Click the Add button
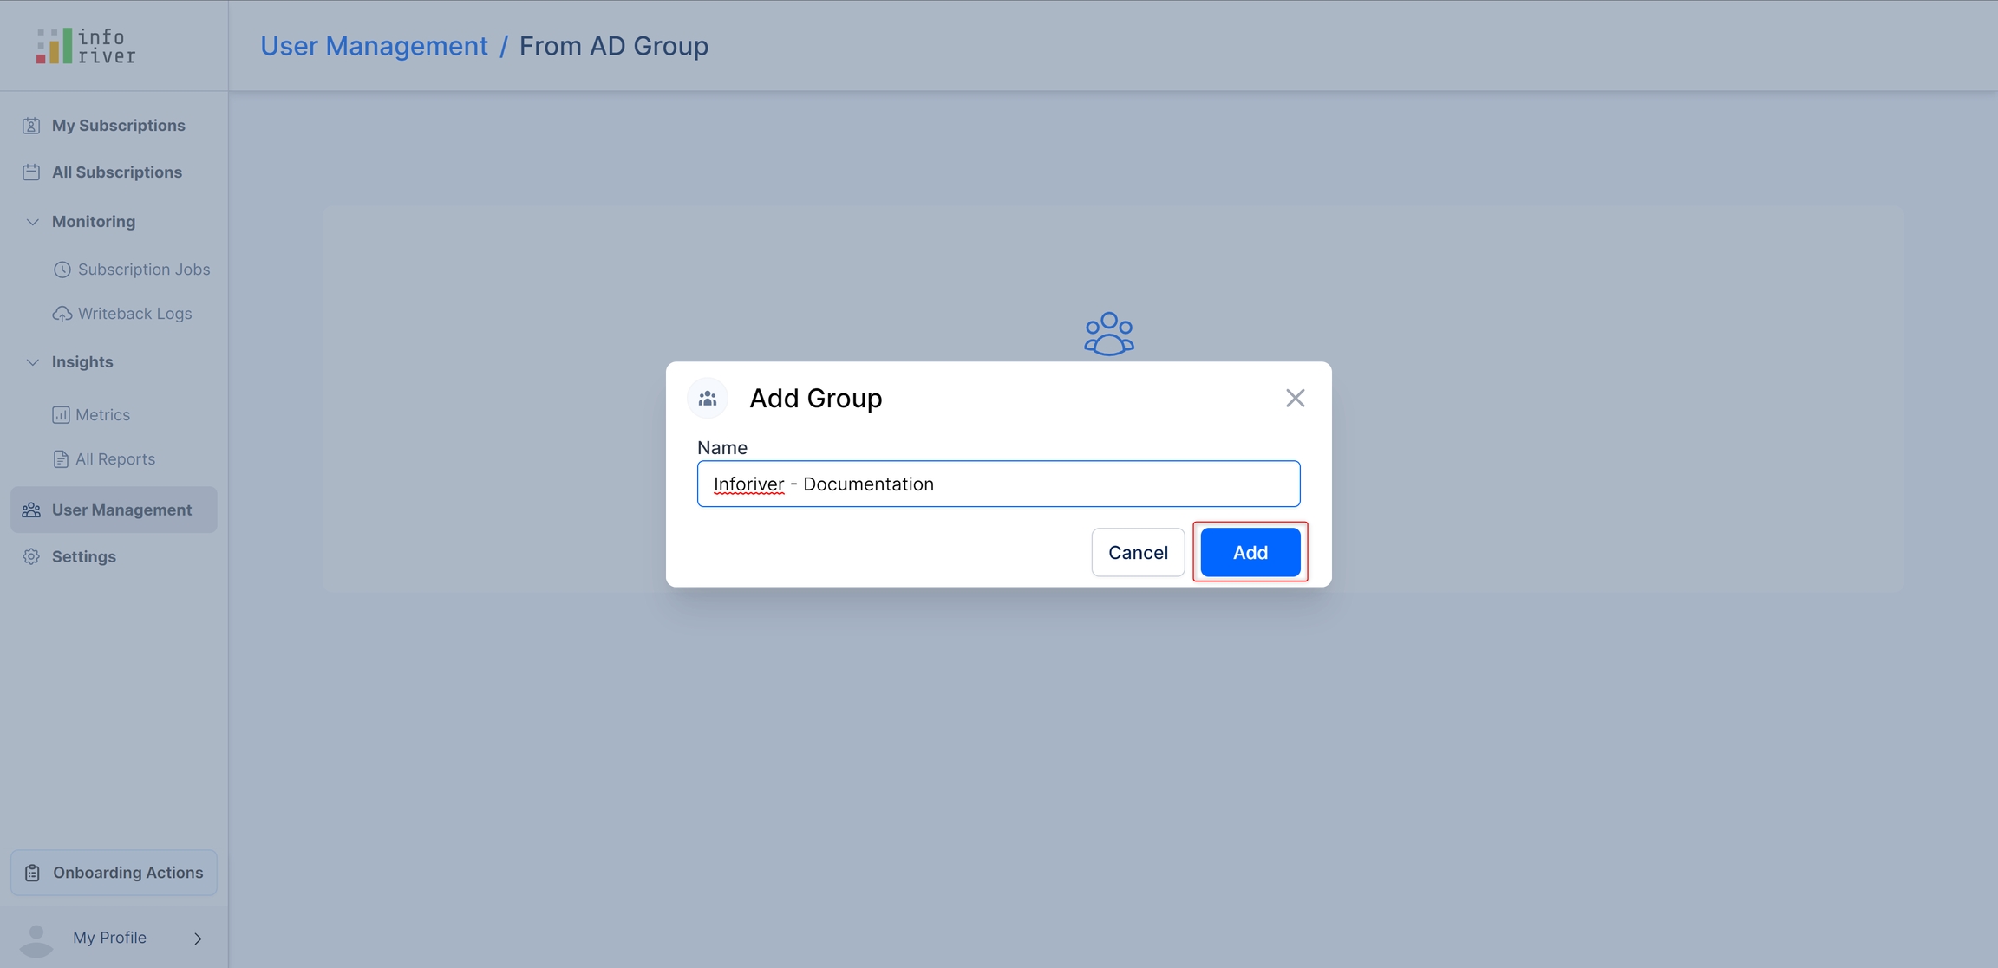Image resolution: width=1998 pixels, height=968 pixels. [1250, 552]
